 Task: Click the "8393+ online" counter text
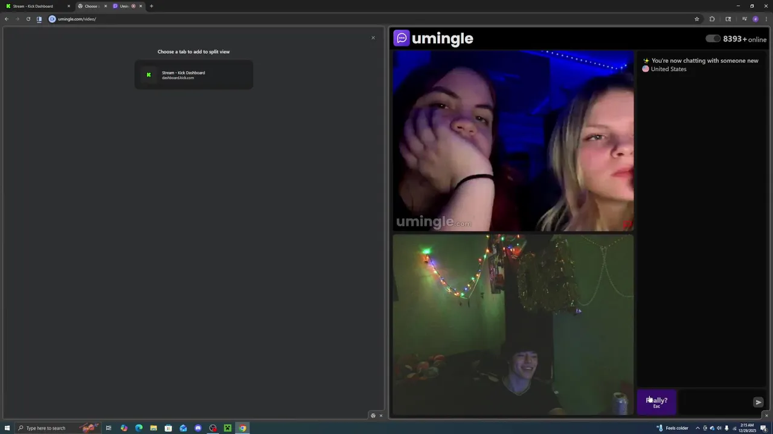pos(745,39)
